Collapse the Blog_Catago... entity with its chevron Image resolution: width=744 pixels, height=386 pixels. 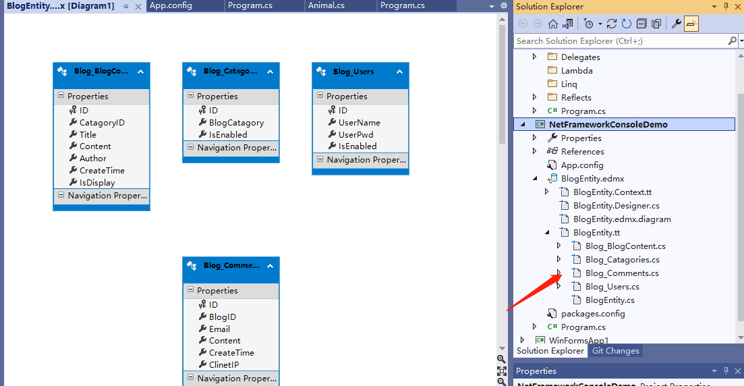270,72
